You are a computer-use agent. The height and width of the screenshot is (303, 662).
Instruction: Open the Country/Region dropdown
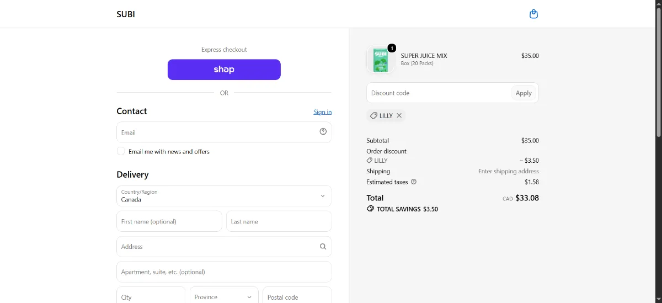pyautogui.click(x=224, y=196)
